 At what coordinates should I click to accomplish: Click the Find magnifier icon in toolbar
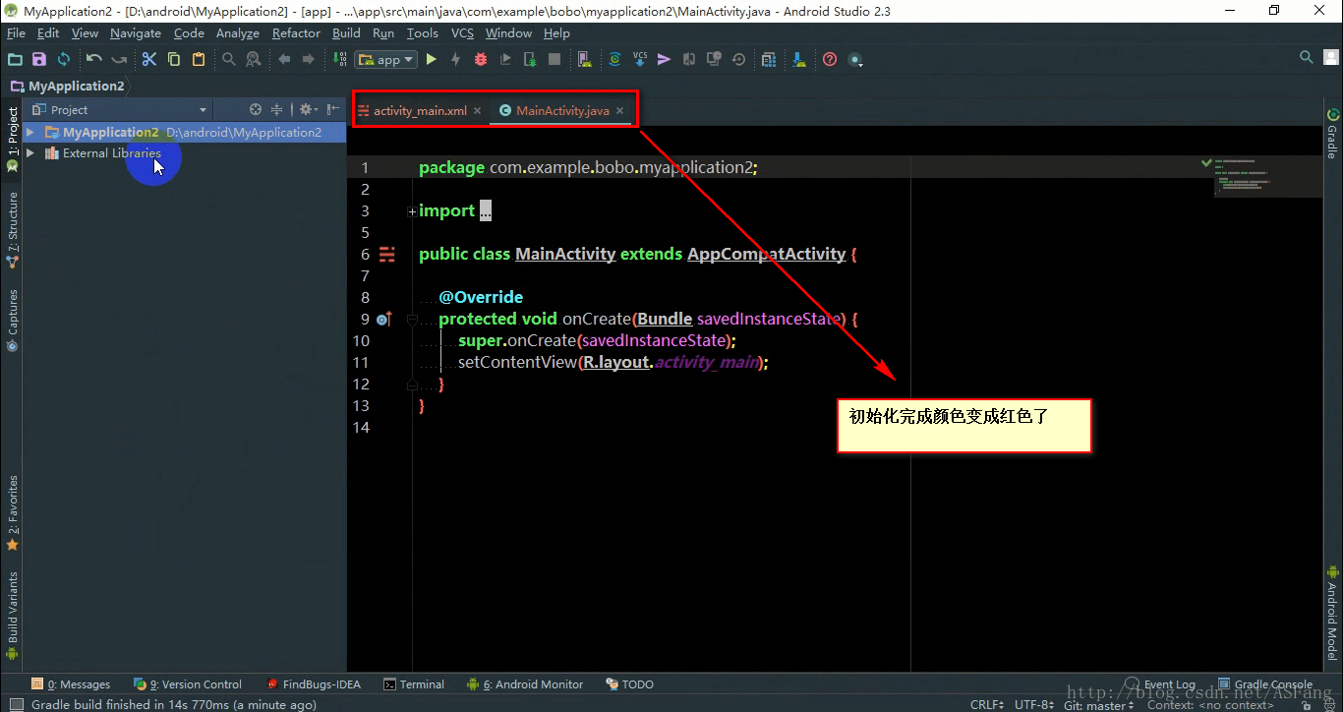[229, 59]
